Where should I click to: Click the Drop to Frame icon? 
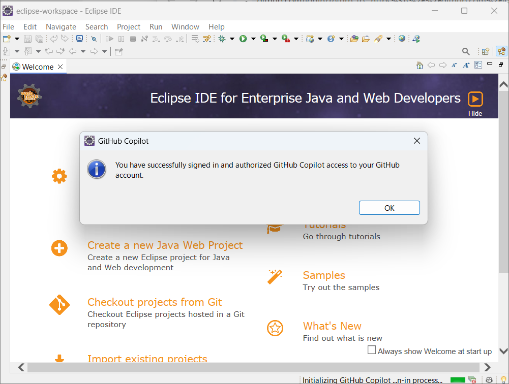click(x=195, y=39)
